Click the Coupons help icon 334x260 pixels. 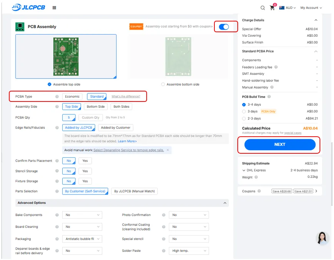point(259,191)
